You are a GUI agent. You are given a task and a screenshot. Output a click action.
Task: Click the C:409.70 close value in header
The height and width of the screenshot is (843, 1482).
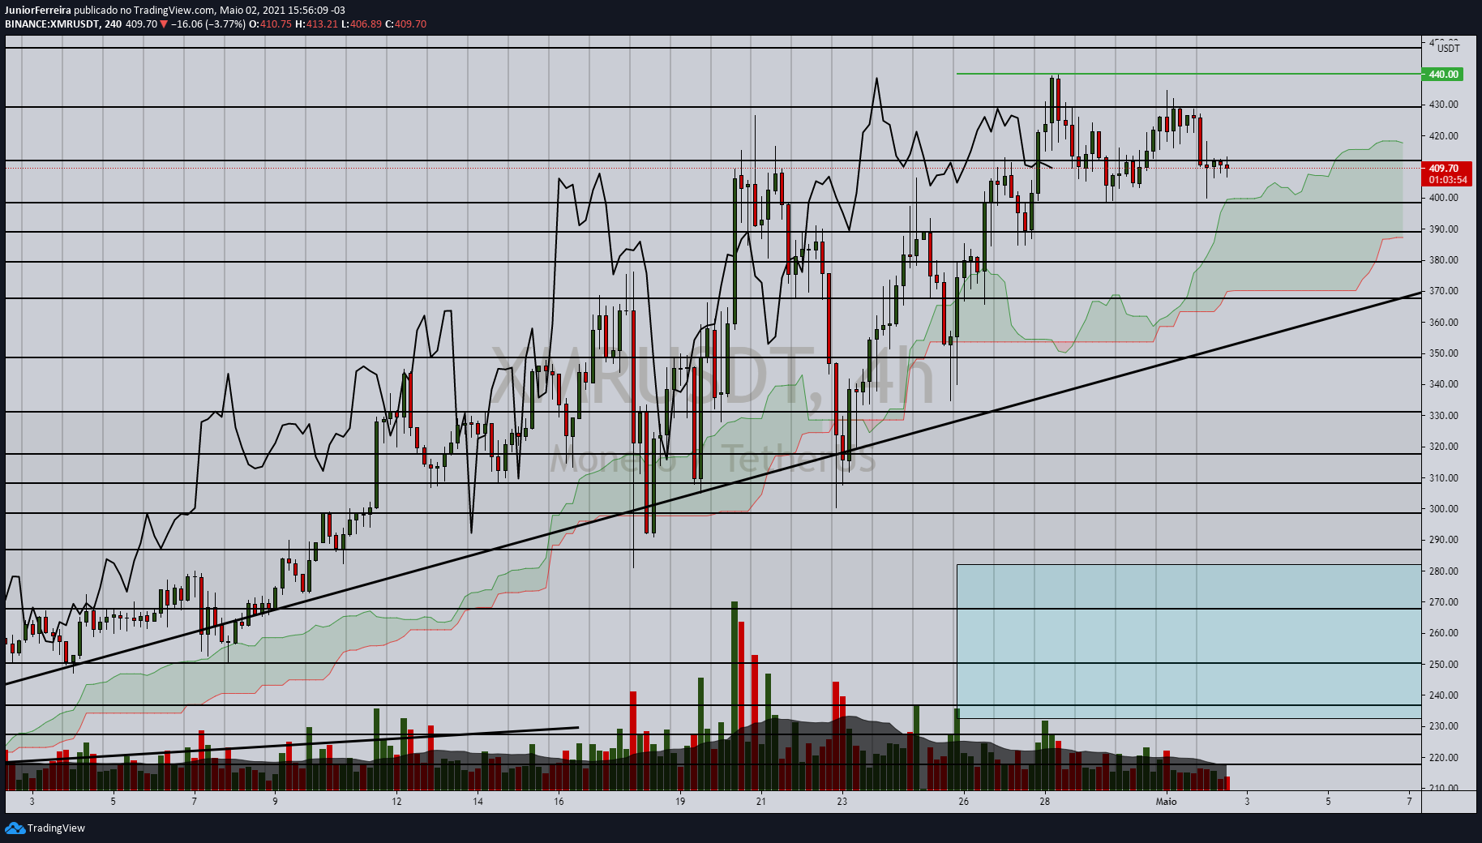click(405, 24)
